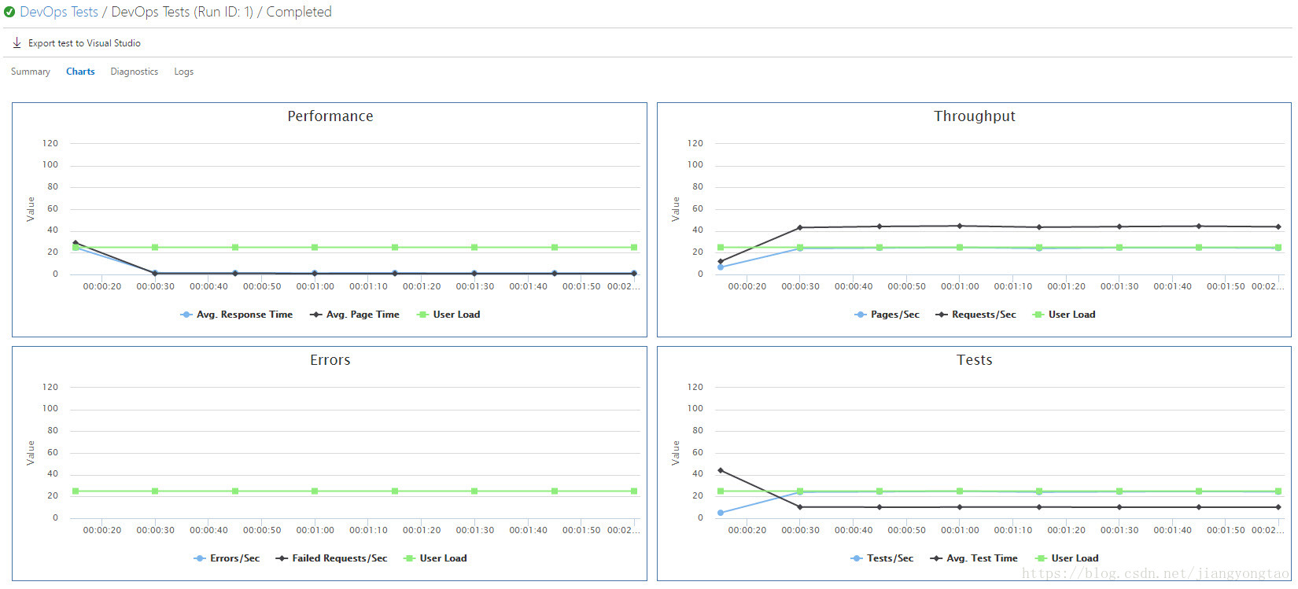
Task: Toggle Tests/Sec legend in Tests chart
Action: tap(882, 558)
